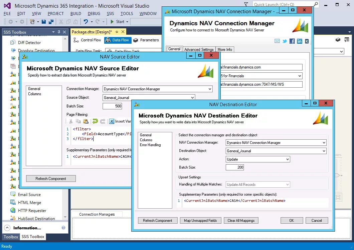This screenshot has width=354, height=250.
Task: Click the Diff Detector toolbox icon
Action: pos(13,42)
